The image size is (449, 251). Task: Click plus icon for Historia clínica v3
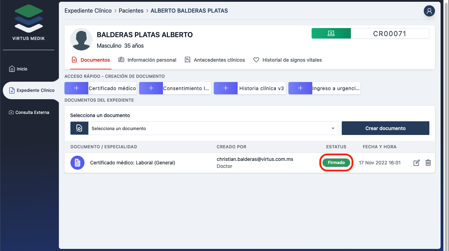pos(226,88)
